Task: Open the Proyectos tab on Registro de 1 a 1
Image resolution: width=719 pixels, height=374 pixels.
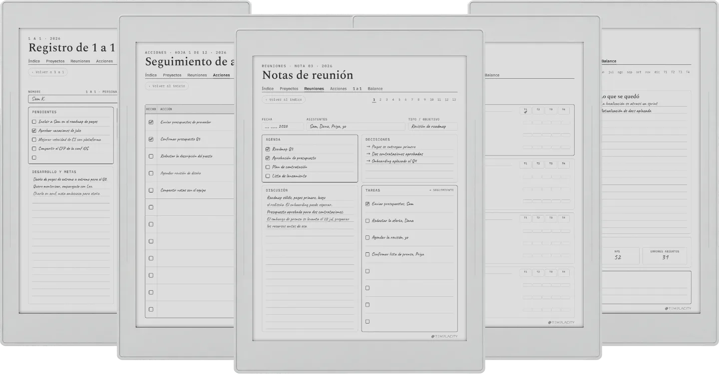Action: 55,61
